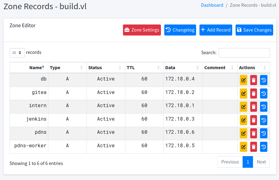Add a new record to zone
Image resolution: width=279 pixels, height=180 pixels.
[216, 30]
